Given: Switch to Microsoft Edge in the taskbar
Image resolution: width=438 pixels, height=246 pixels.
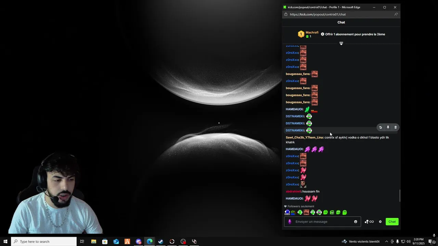Looking at the screenshot, I should [150, 242].
